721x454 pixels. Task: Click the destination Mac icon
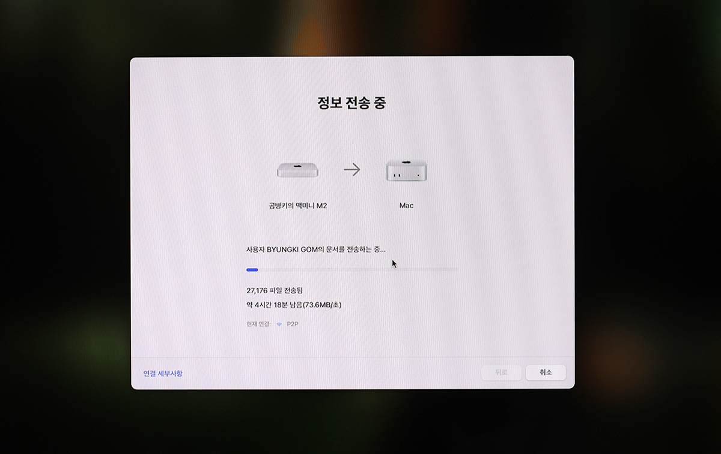point(406,170)
